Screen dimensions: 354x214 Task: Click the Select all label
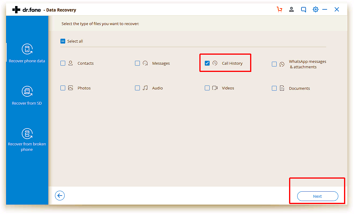75,41
